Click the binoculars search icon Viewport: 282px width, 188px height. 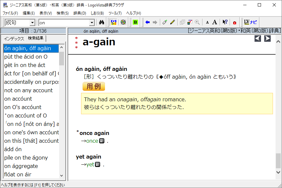point(101,22)
